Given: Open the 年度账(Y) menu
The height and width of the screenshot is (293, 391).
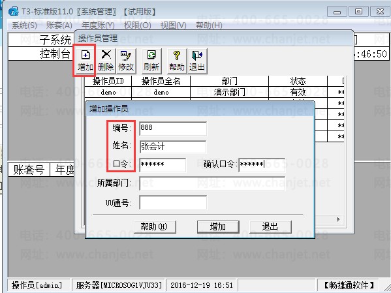Looking at the screenshot, I should tap(98, 25).
